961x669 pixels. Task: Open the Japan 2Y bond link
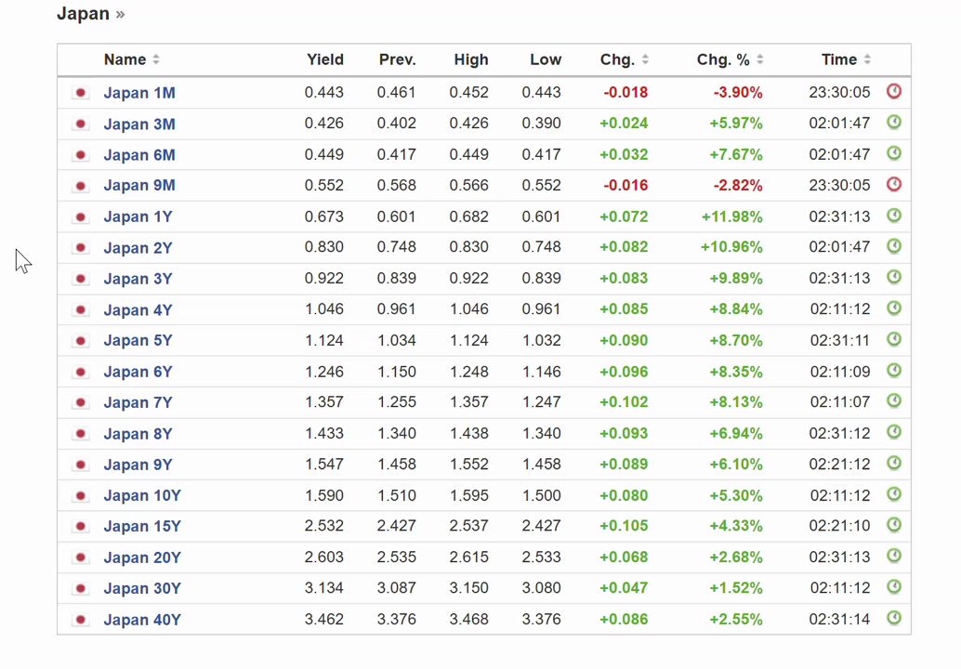pyautogui.click(x=138, y=248)
